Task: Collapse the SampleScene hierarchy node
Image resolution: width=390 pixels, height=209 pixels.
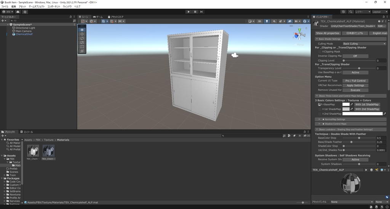Action: [x=8, y=25]
